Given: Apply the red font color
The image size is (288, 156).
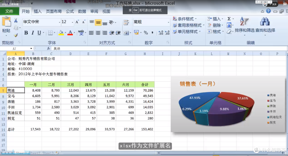Looking at the screenshot, I should (70, 33).
